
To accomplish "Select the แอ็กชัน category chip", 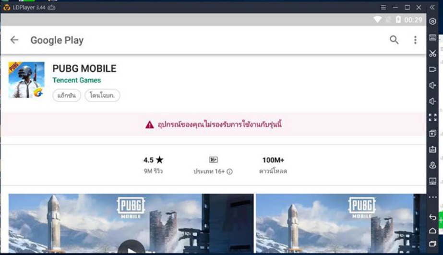I will (x=67, y=96).
